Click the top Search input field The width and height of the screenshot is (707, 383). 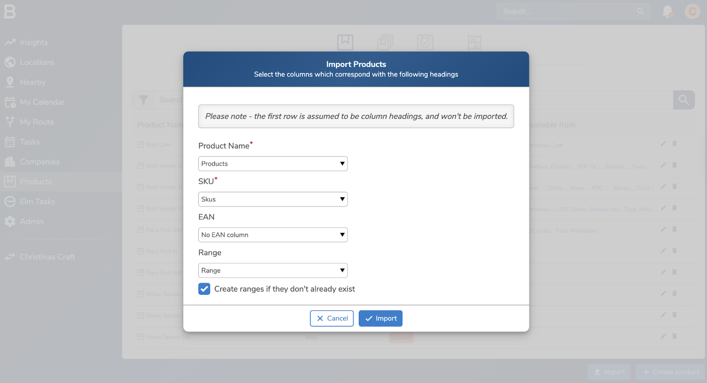click(568, 11)
